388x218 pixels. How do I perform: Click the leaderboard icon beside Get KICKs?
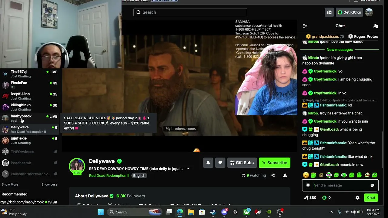coord(329,12)
